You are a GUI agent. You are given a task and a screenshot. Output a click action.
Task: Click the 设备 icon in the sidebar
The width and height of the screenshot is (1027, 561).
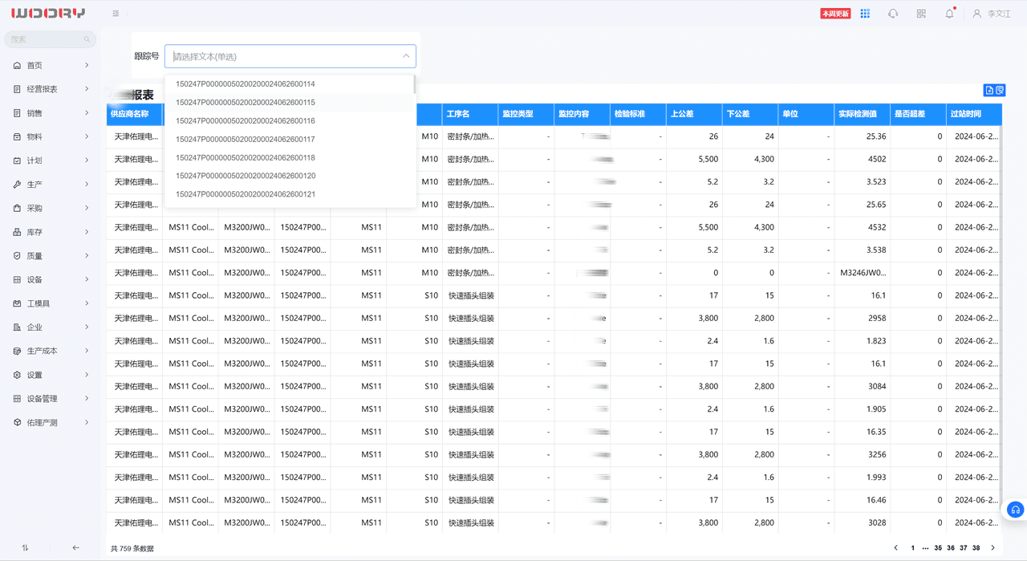point(18,279)
